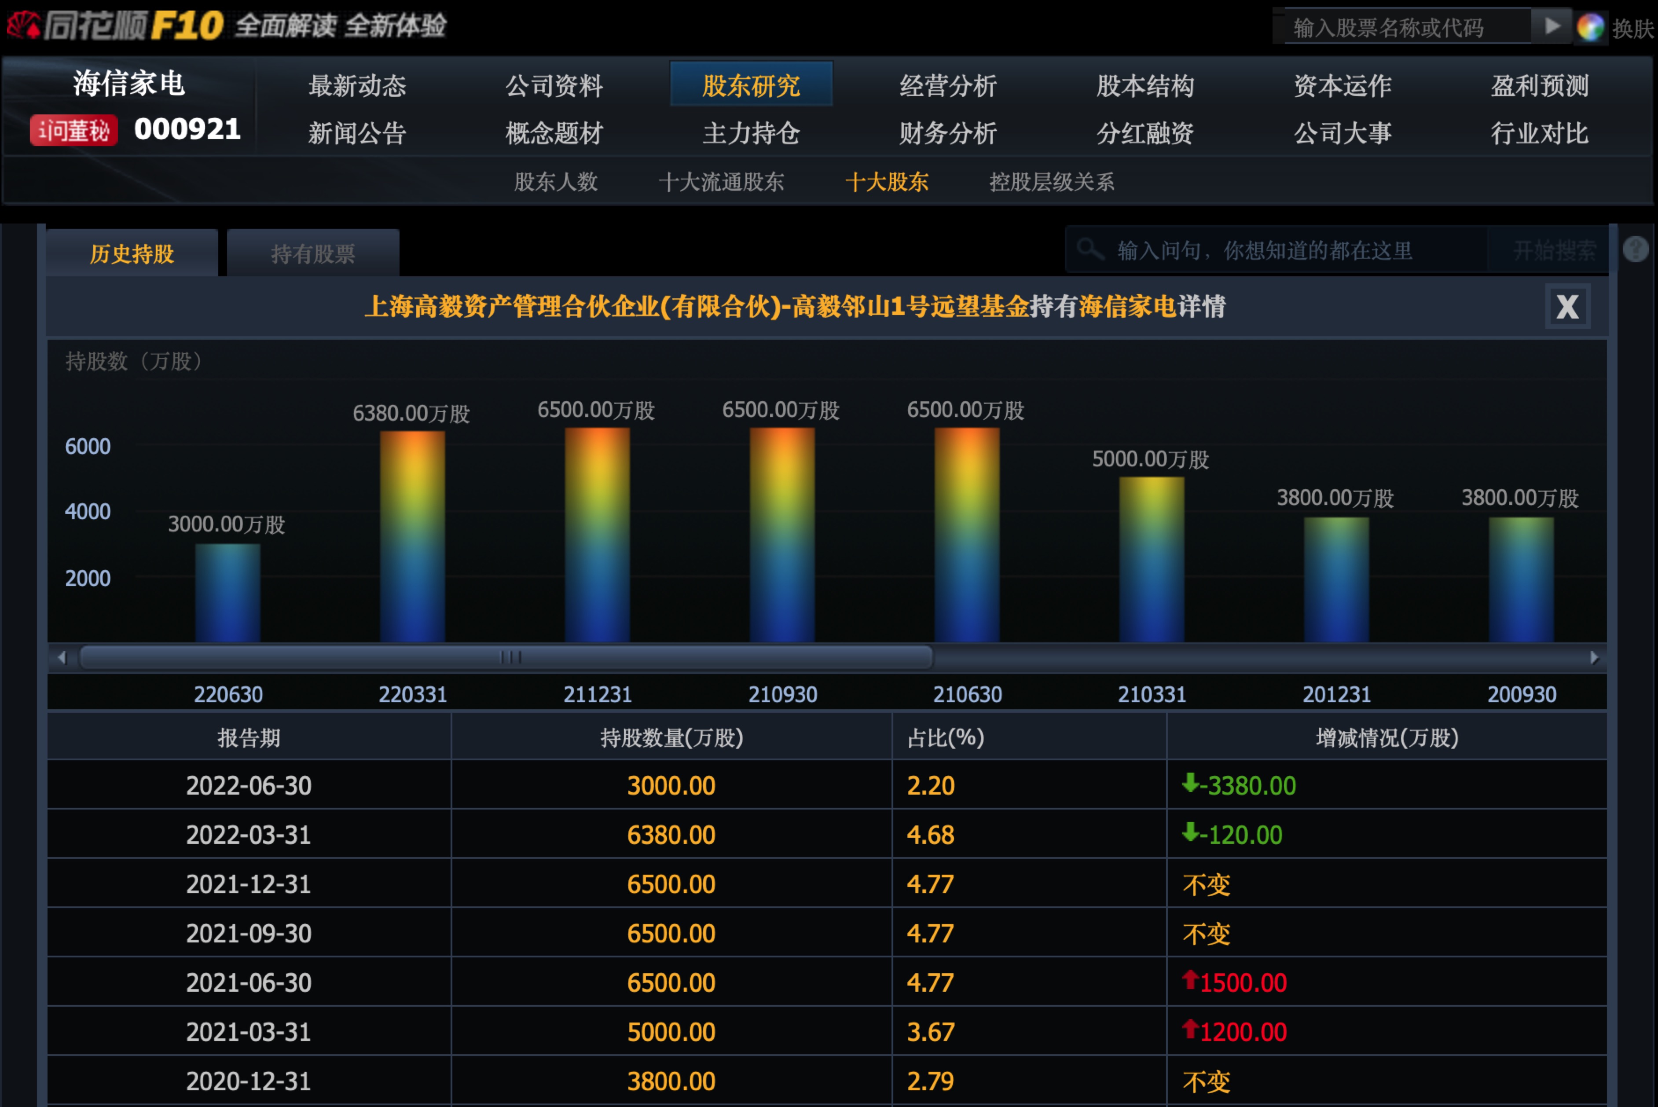Click the 2021-12-31 report date cell
Image resolution: width=1658 pixels, height=1107 pixels.
[x=249, y=885]
